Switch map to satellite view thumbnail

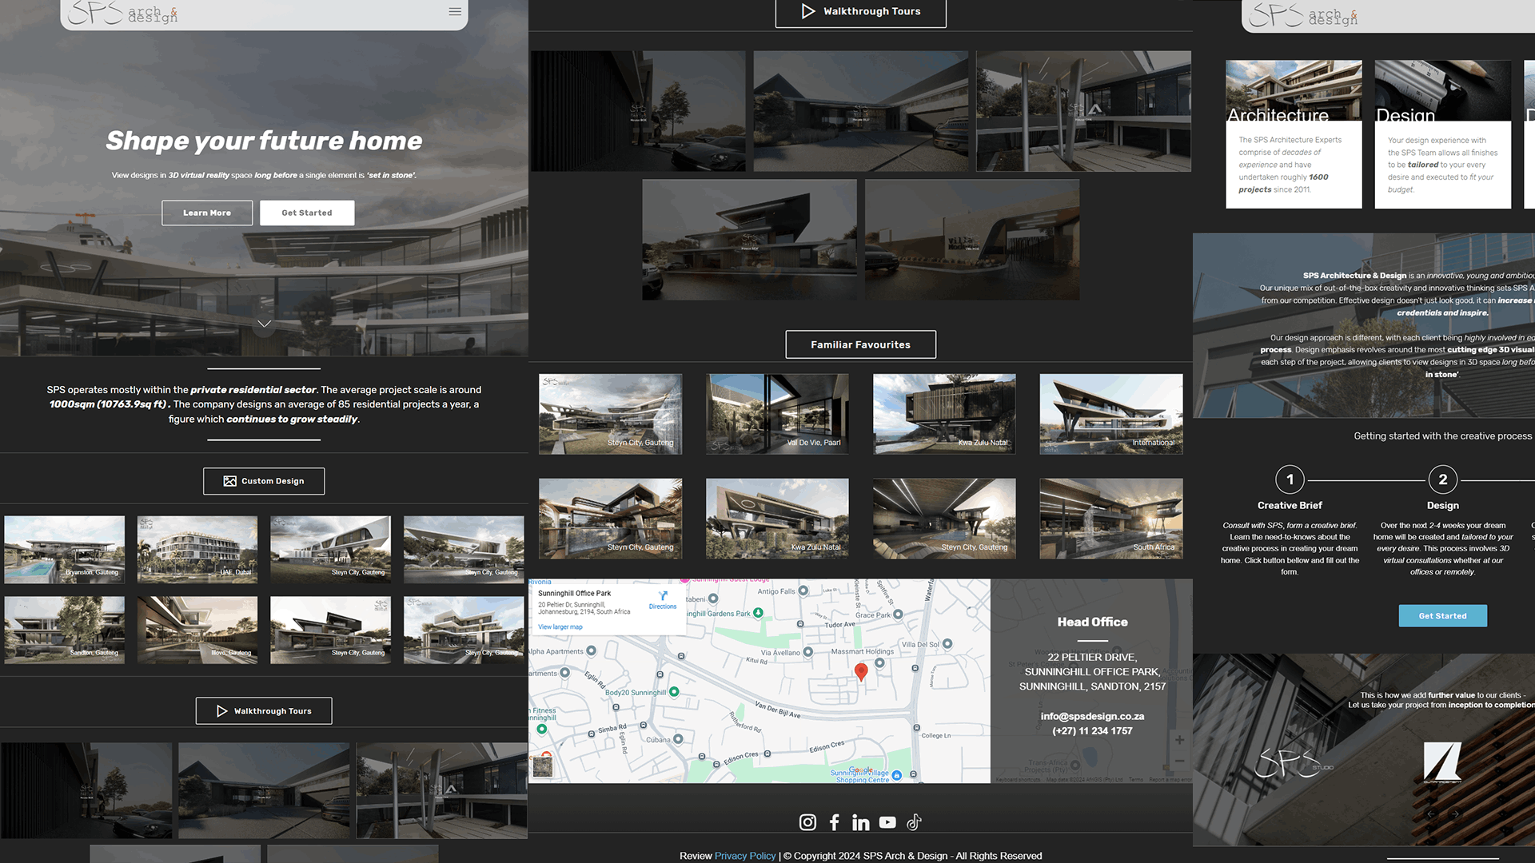click(x=543, y=766)
